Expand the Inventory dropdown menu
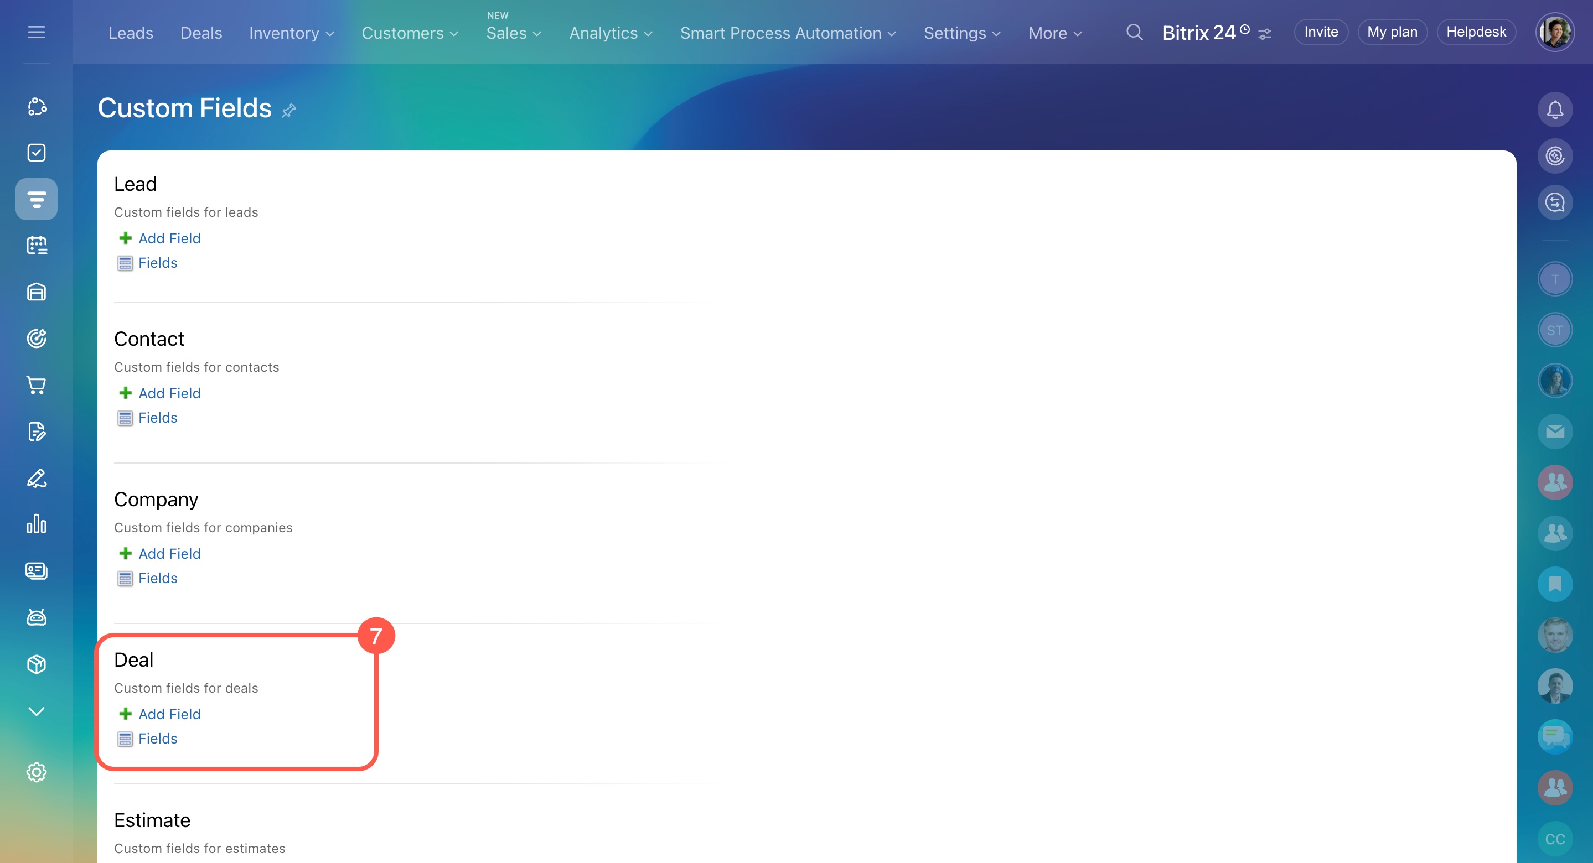Image resolution: width=1593 pixels, height=863 pixels. tap(291, 33)
